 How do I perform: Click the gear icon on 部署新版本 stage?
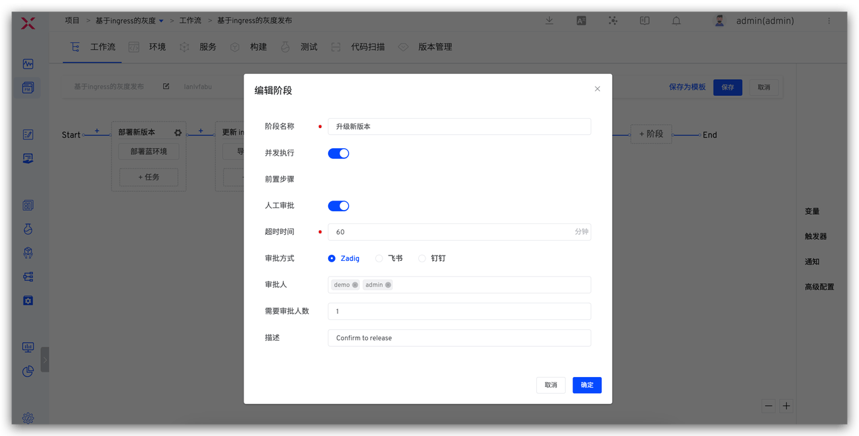pyautogui.click(x=178, y=133)
